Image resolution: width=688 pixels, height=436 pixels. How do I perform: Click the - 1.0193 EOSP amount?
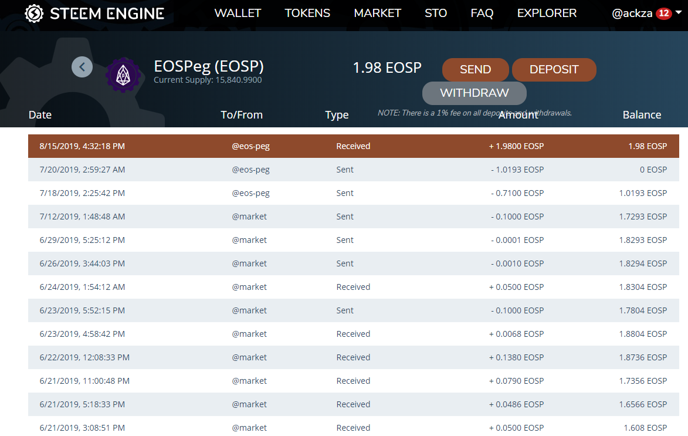pos(517,170)
